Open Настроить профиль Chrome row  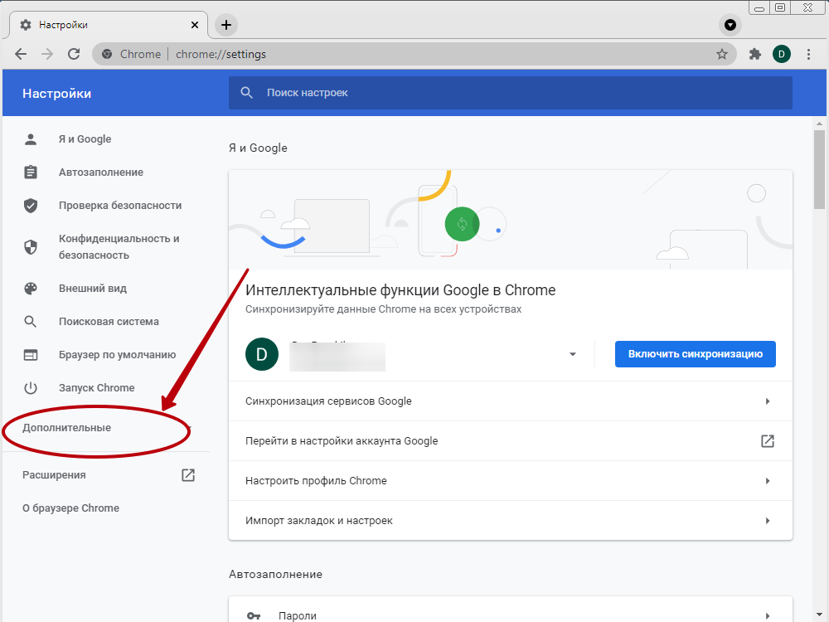point(510,481)
